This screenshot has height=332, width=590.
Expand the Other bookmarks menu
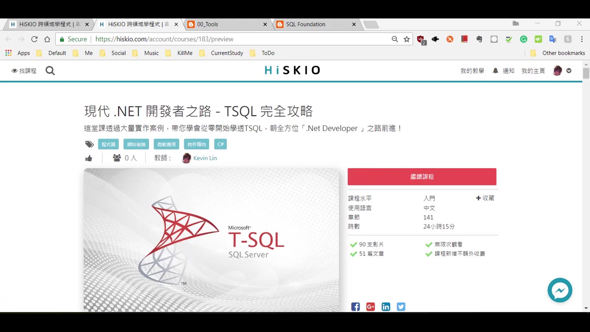[563, 53]
